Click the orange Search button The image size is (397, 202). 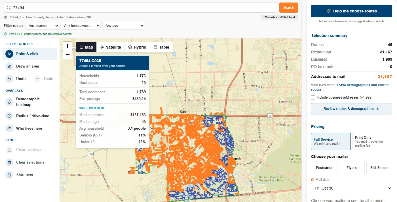point(289,8)
